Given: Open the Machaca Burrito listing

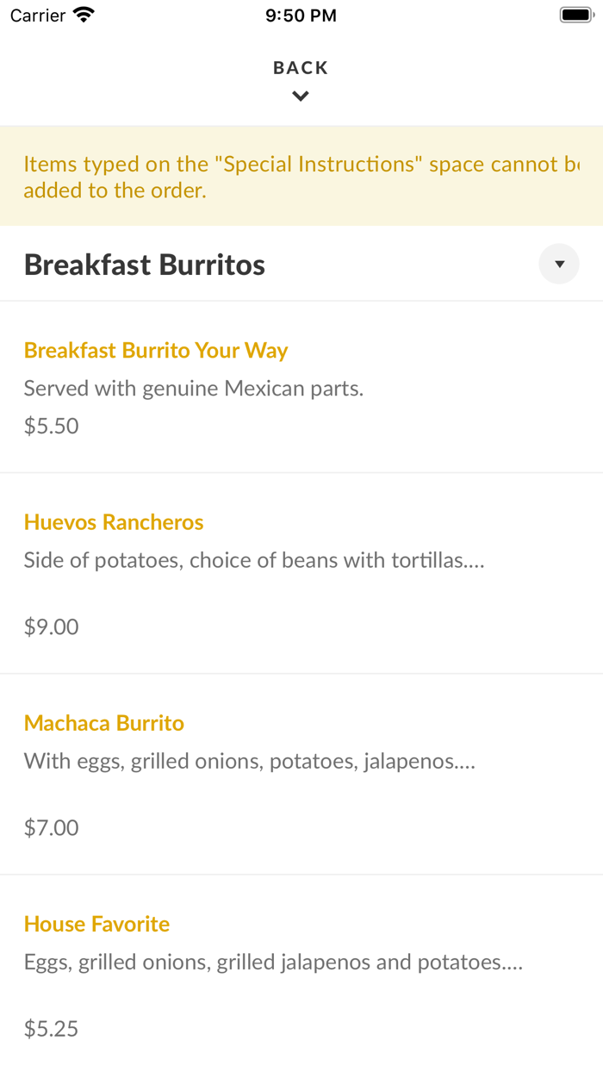Looking at the screenshot, I should point(104,724).
